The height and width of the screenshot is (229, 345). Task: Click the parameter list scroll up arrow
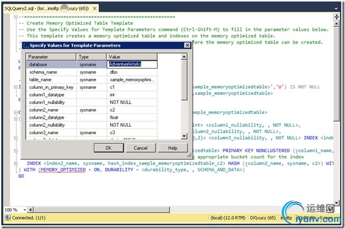pyautogui.click(x=184, y=57)
